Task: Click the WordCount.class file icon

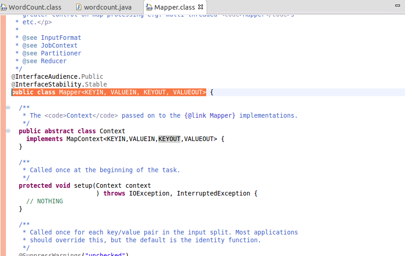Action: pos(4,7)
